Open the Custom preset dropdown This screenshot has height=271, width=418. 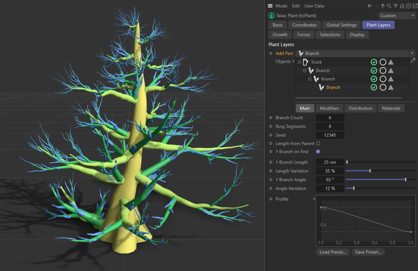[397, 16]
